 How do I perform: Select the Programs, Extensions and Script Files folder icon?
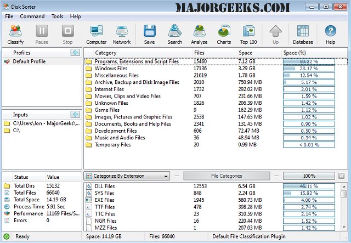89,61
